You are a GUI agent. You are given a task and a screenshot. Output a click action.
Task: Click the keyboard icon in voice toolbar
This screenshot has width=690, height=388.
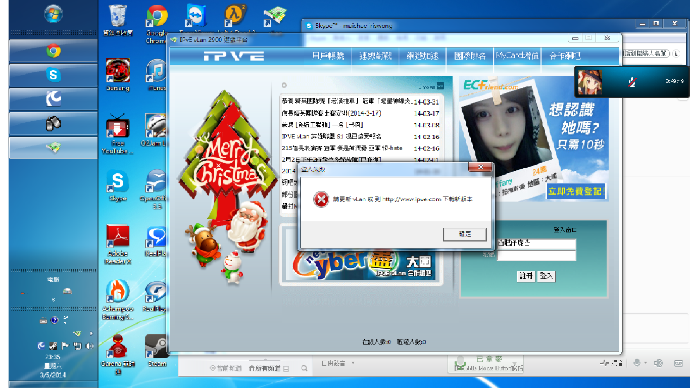point(678,363)
